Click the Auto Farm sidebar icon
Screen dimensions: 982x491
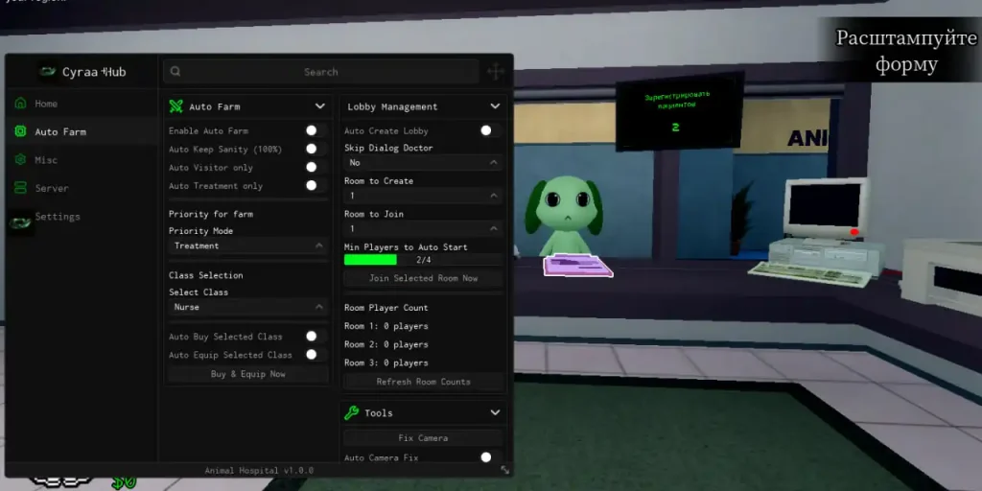click(x=21, y=131)
